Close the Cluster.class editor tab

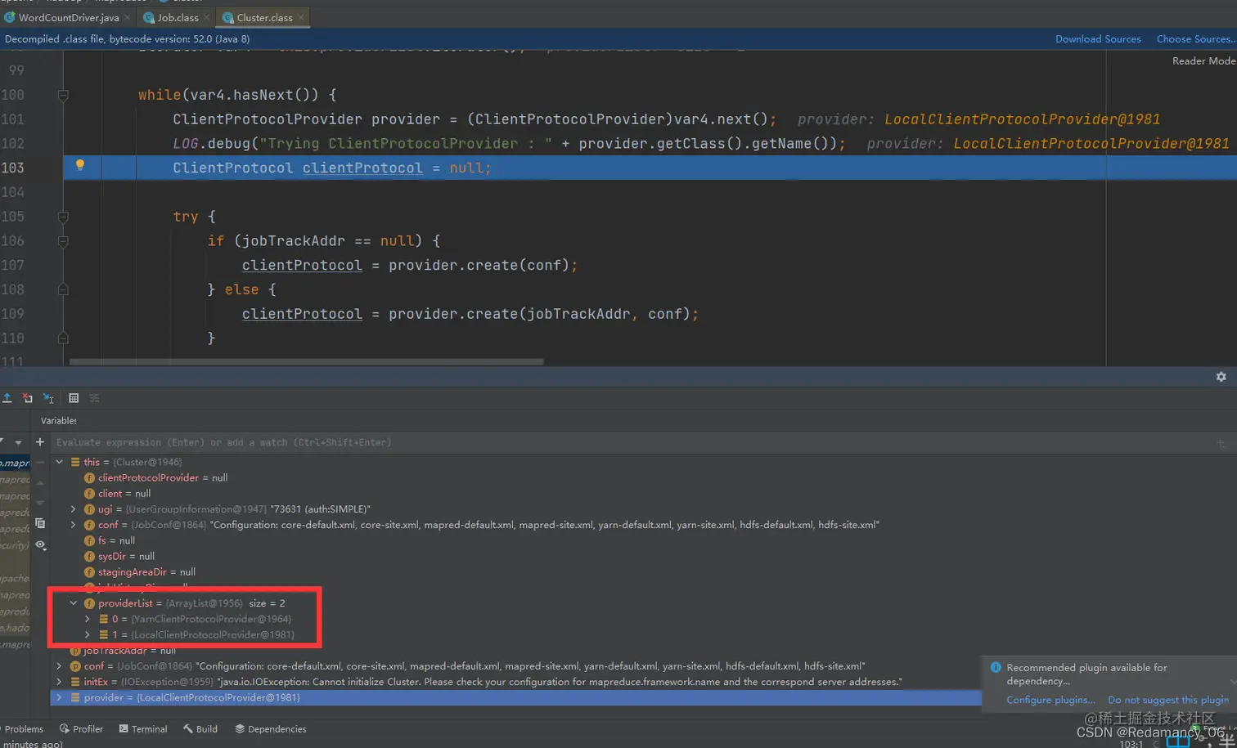pyautogui.click(x=301, y=17)
